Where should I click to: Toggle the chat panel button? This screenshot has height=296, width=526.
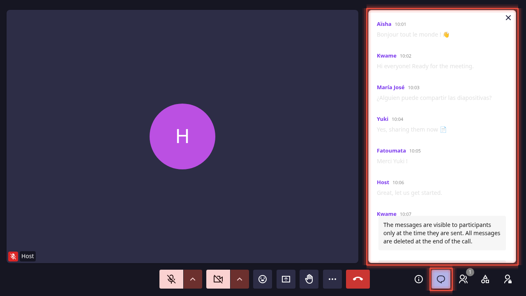coord(441,279)
